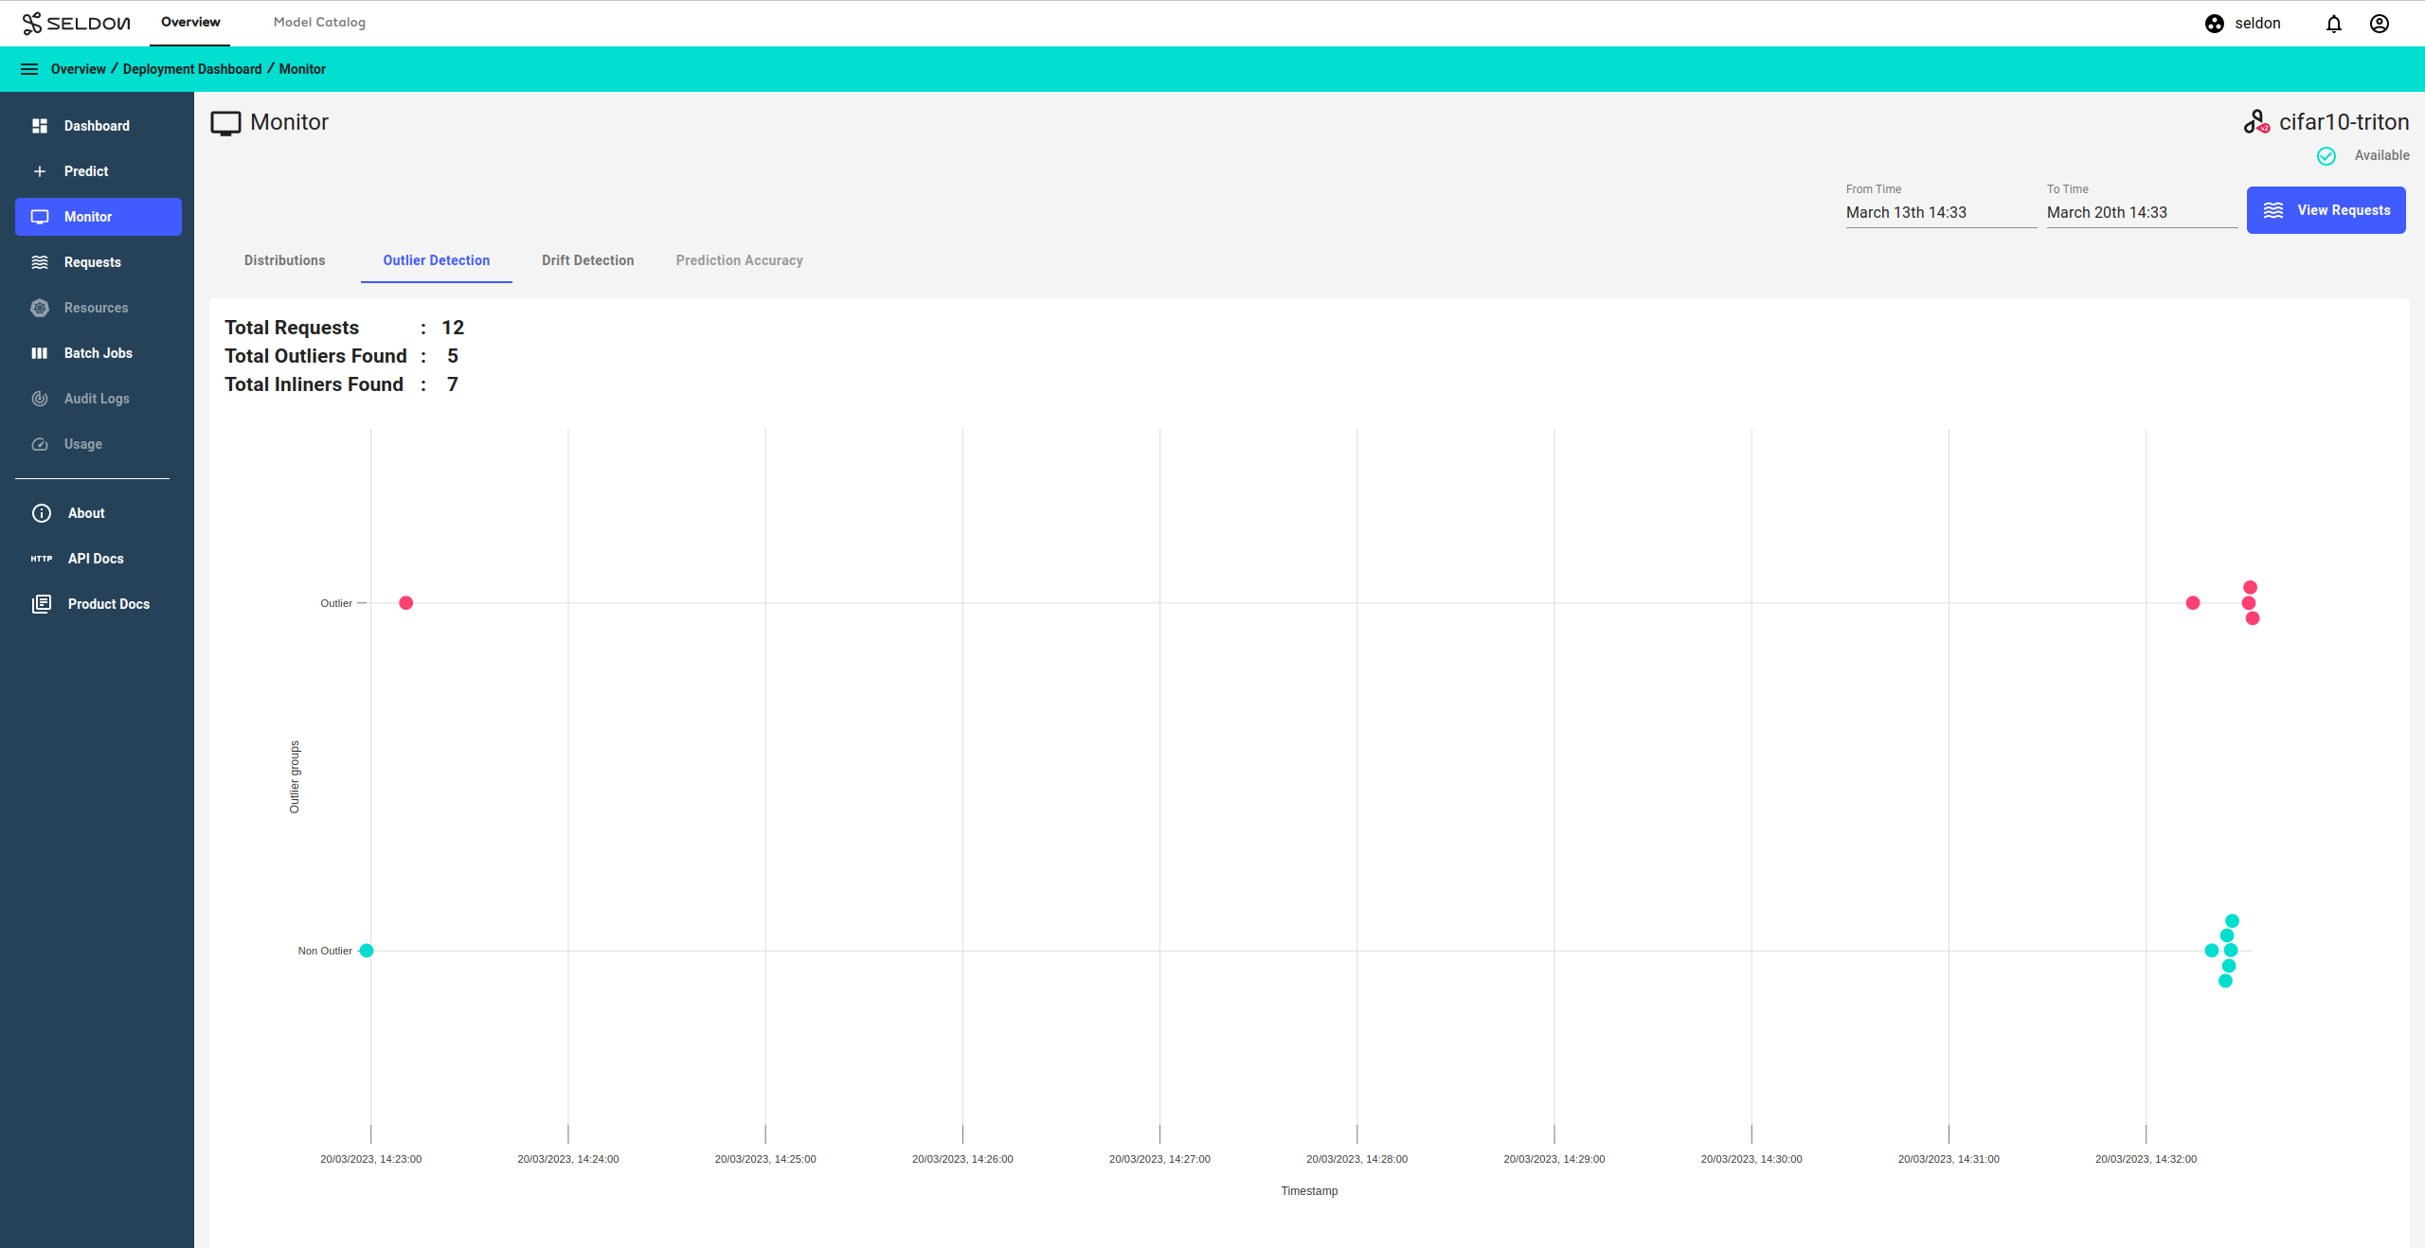Toggle the hamburger menu icon

28,68
